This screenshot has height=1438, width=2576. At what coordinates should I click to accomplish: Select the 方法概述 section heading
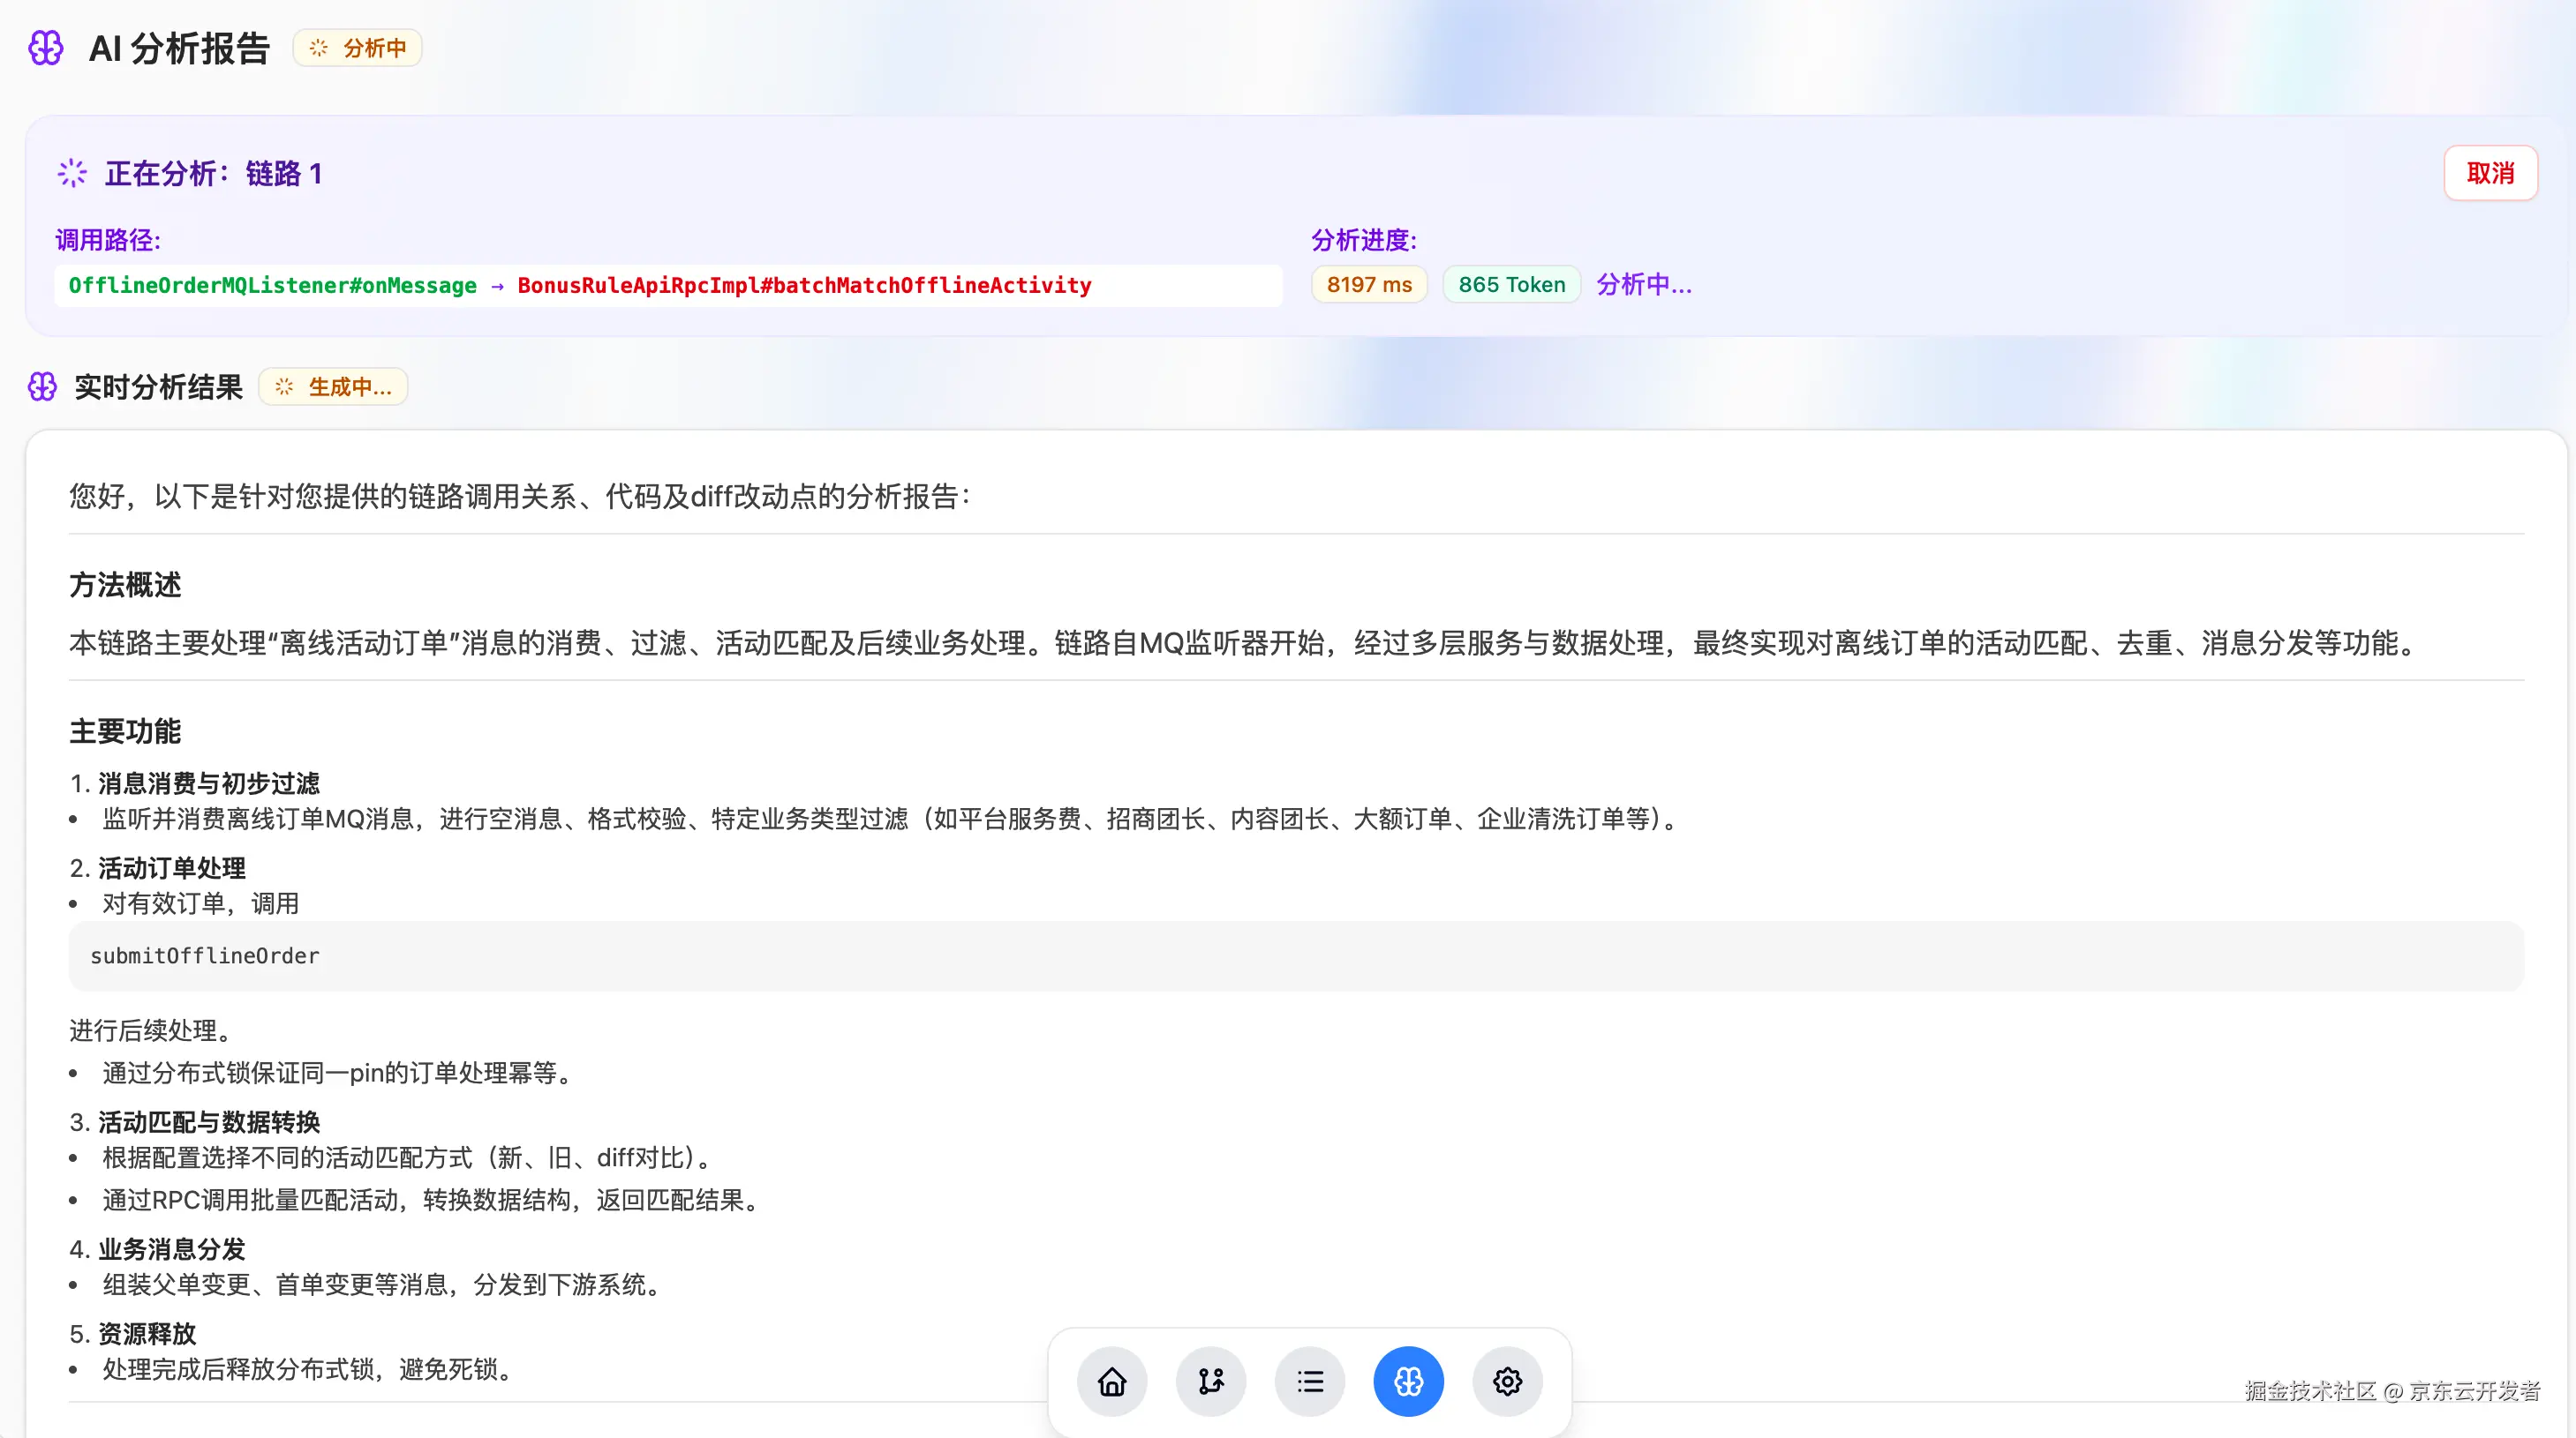(124, 586)
